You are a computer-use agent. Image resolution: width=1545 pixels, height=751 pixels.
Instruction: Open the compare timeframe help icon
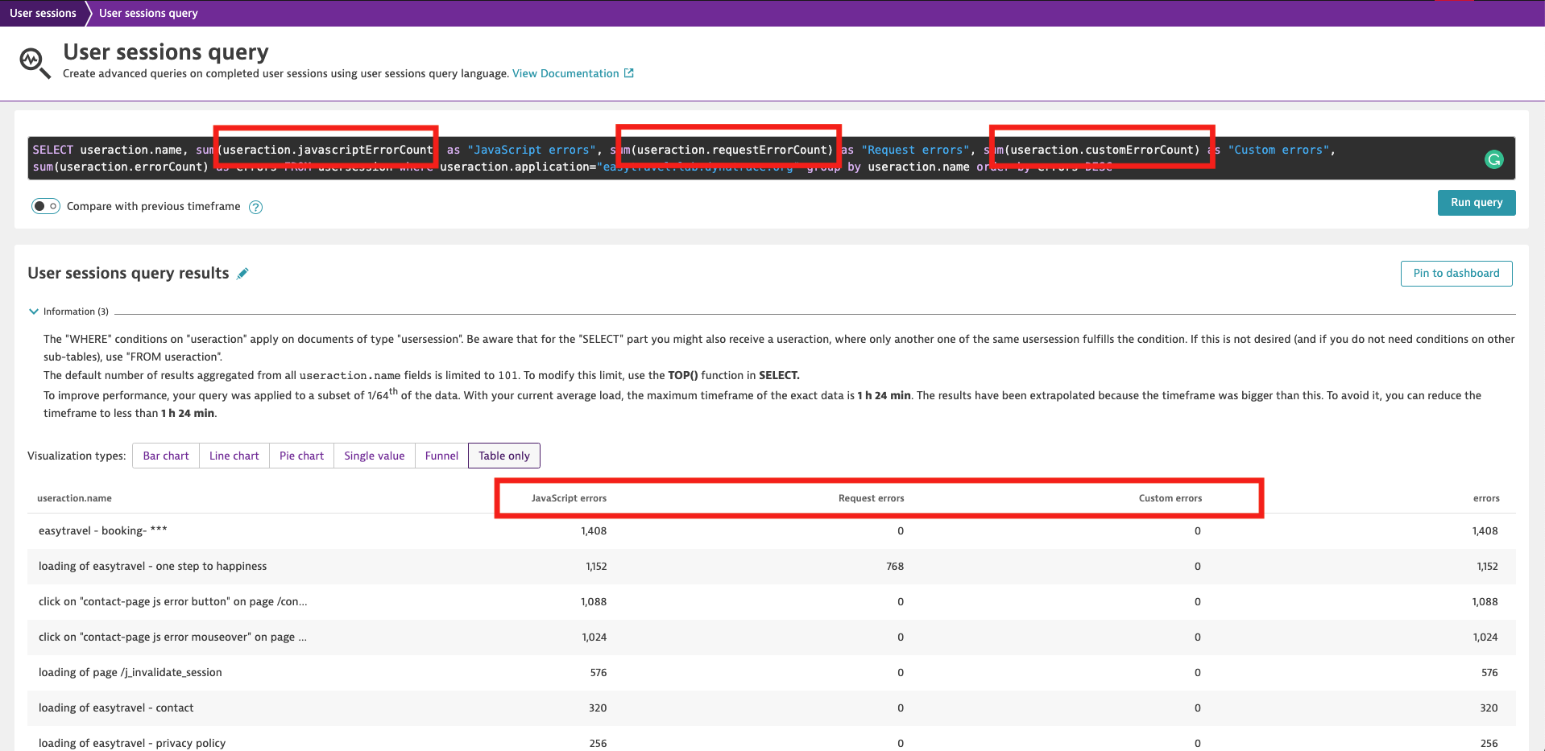(255, 207)
